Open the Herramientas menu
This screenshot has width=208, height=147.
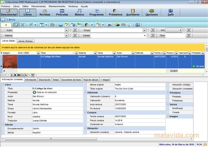[x=39, y=6]
